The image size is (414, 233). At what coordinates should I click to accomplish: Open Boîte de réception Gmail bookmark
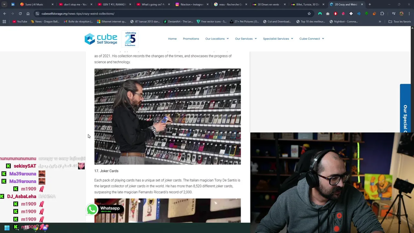click(78, 22)
